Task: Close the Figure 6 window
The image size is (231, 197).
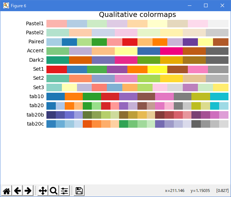Action: pos(222,6)
